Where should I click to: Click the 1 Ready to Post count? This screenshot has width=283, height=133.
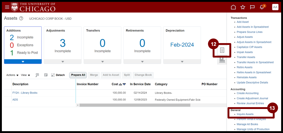coord(12,53)
